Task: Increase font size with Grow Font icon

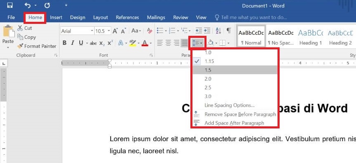Action: pos(115,31)
